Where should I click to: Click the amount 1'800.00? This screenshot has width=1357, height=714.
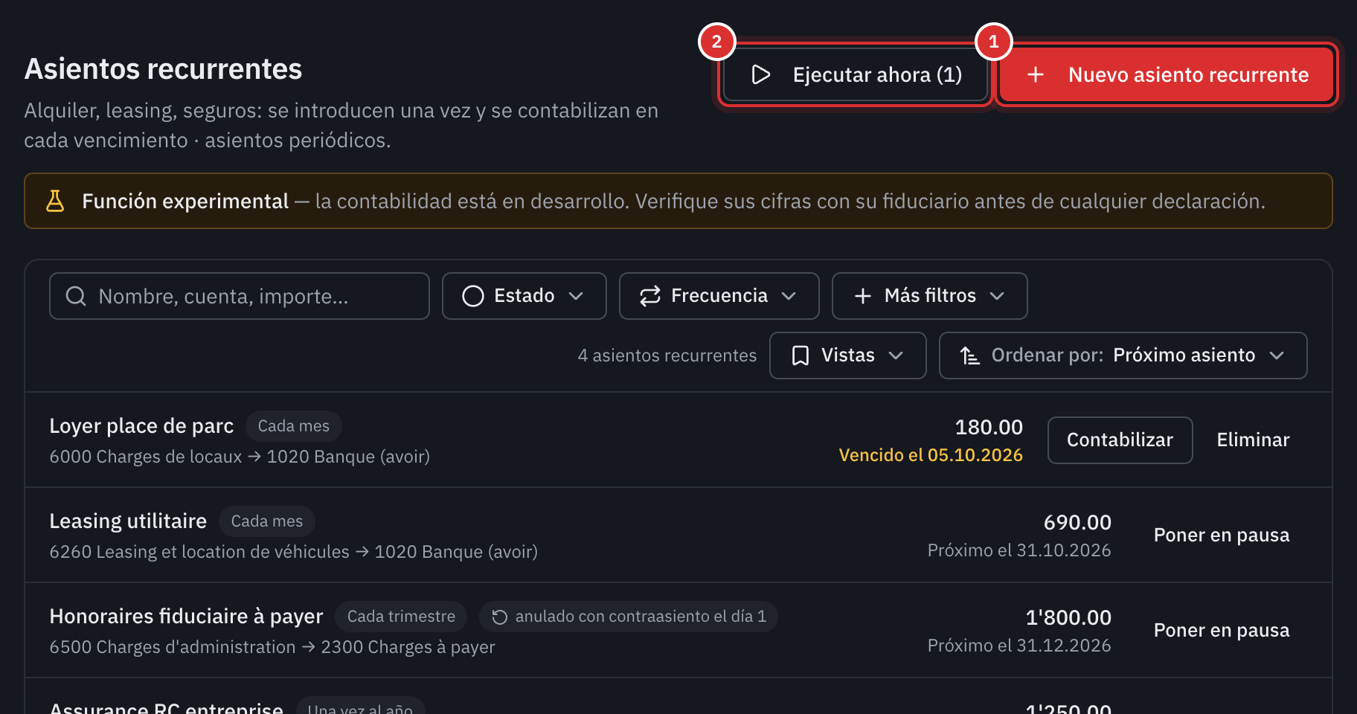1068,617
